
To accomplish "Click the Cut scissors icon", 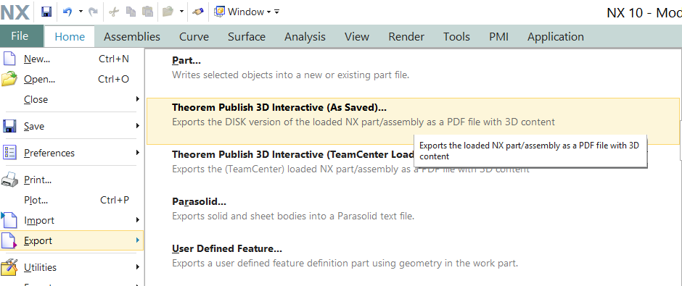I will (x=114, y=12).
